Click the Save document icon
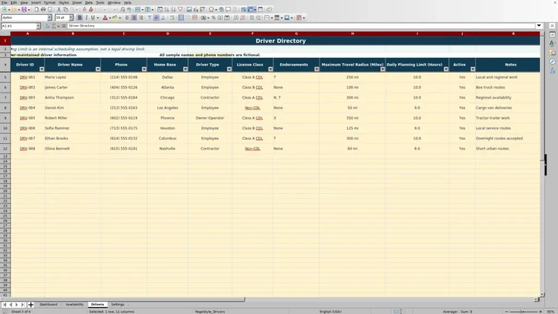 (x=24, y=10)
